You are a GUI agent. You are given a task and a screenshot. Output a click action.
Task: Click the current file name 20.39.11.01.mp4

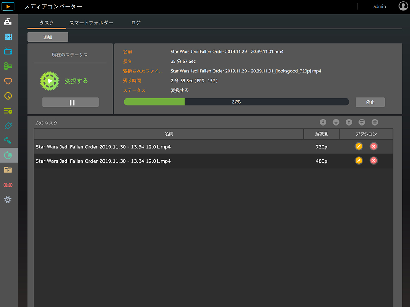pyautogui.click(x=227, y=52)
